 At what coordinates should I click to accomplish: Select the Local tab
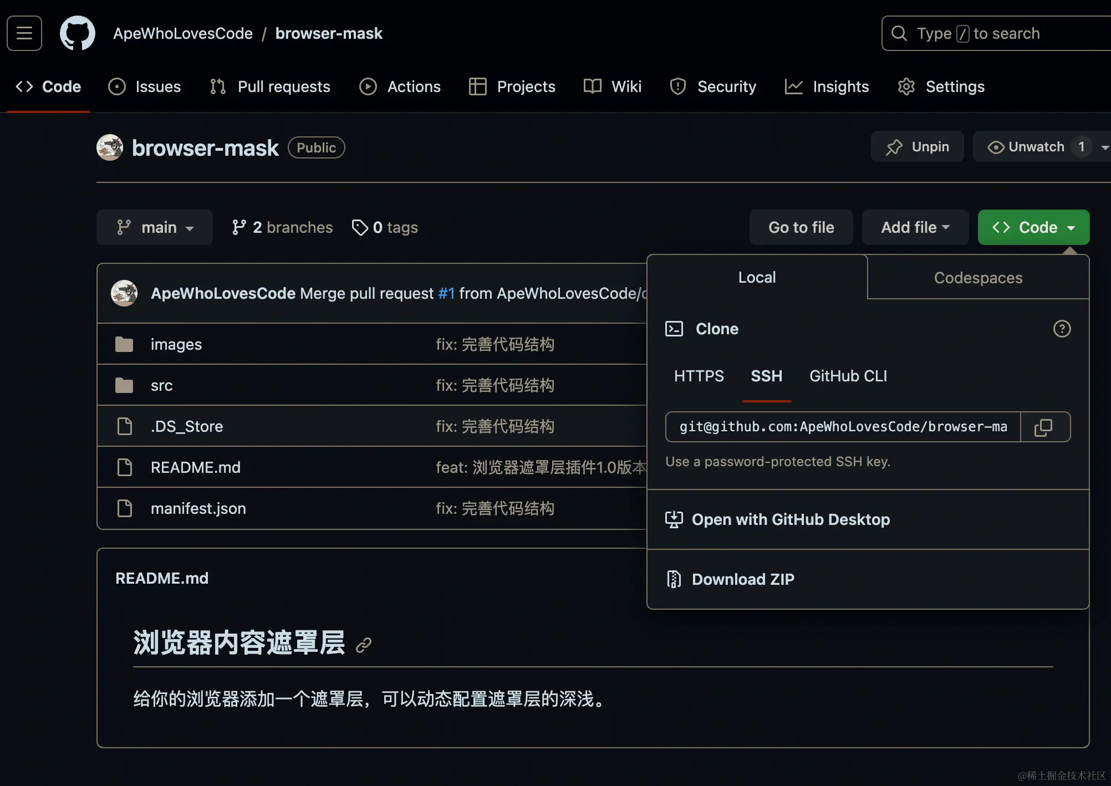point(757,277)
